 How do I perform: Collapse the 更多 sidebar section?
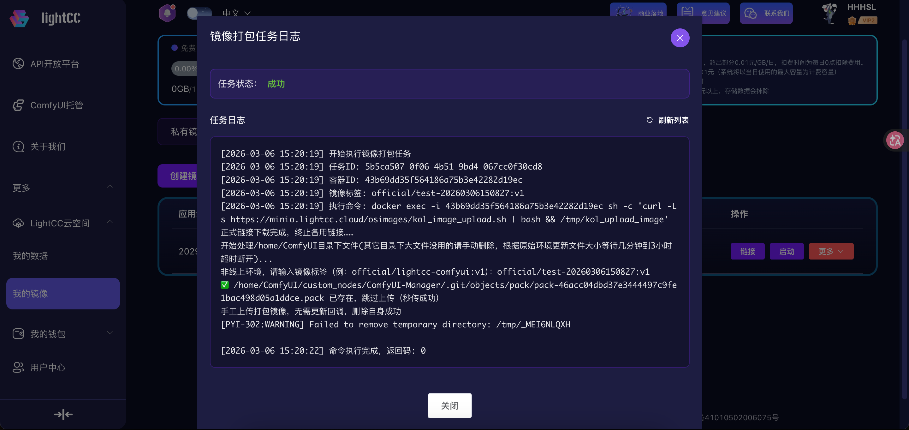[110, 187]
